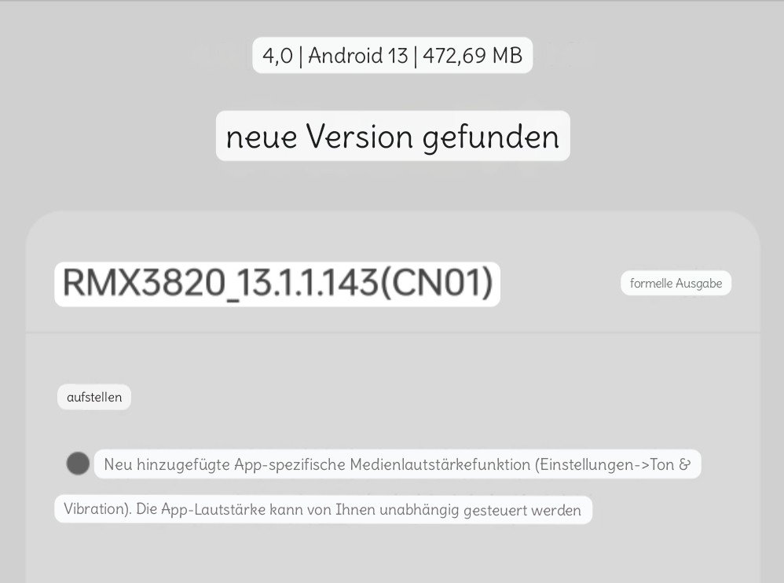The width and height of the screenshot is (784, 583).
Task: Tap the '4,0' version number at top
Action: point(277,55)
